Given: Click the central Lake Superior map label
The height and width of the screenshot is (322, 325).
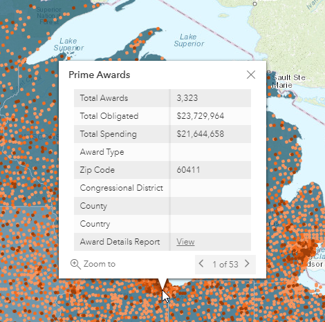Looking at the screenshot, I should point(189,40).
